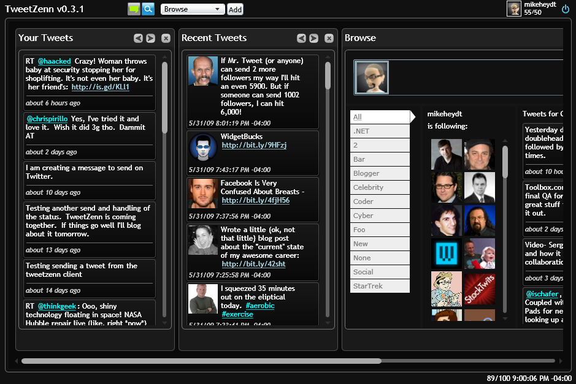The width and height of the screenshot is (576, 384).
Task: Click the bottom horizontal scrollbar thumb
Action: [201, 361]
